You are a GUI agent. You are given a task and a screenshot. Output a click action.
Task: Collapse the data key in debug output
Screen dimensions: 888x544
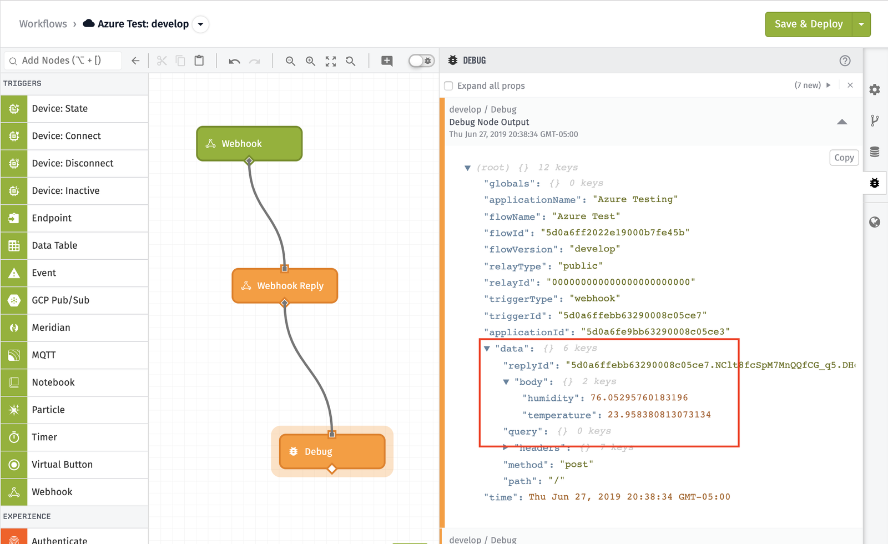488,348
